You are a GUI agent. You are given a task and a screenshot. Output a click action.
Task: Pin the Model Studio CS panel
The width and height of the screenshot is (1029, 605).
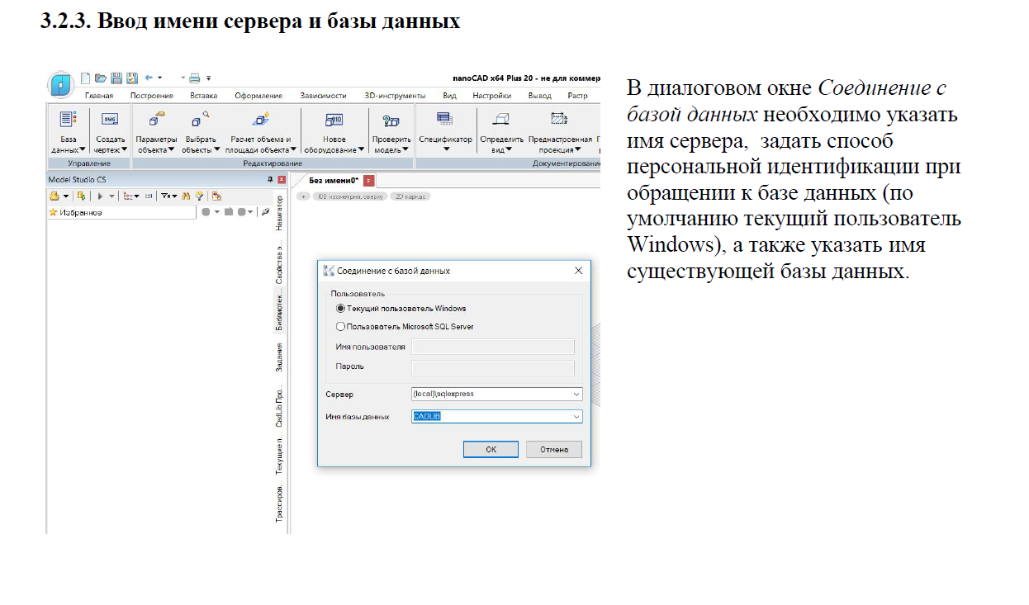point(269,180)
